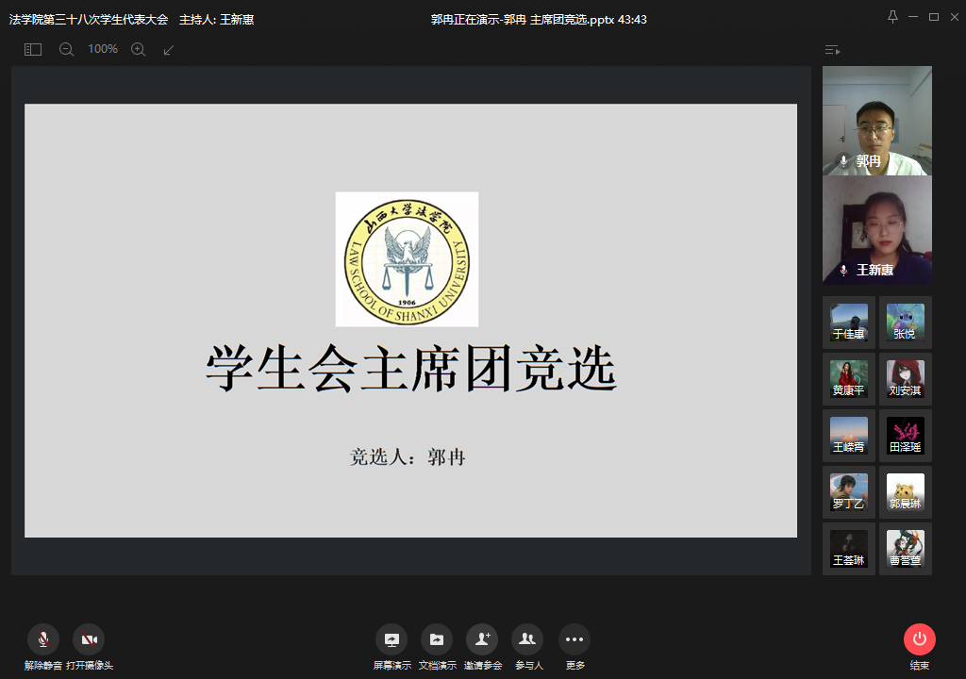Click the text 竞选人:郭冉 on slide

click(408, 457)
